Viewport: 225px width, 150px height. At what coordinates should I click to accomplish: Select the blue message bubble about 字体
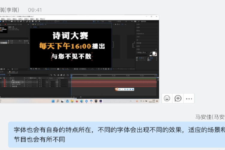116,134
